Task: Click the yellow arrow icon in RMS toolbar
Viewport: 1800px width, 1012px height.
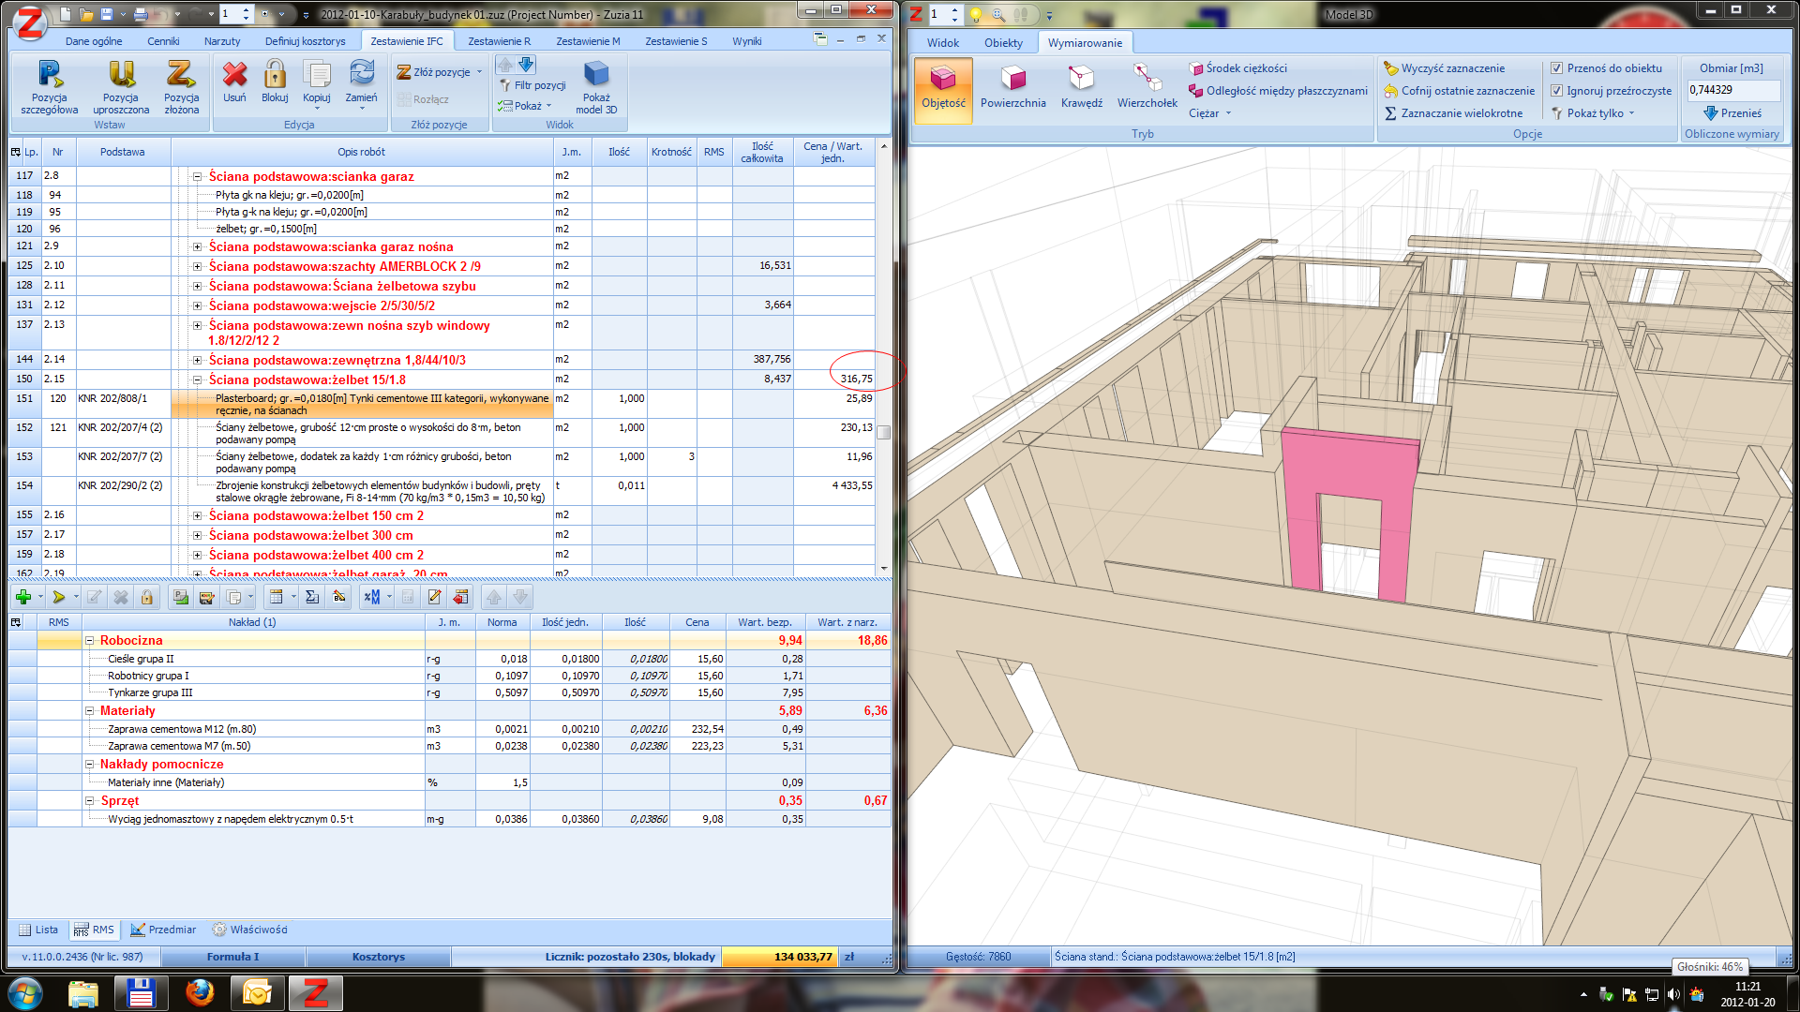Action: [x=59, y=597]
